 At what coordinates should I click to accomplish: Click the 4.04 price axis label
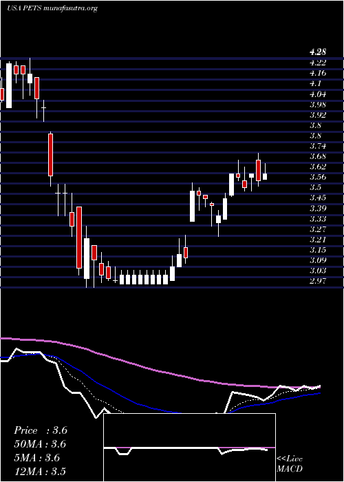point(317,94)
